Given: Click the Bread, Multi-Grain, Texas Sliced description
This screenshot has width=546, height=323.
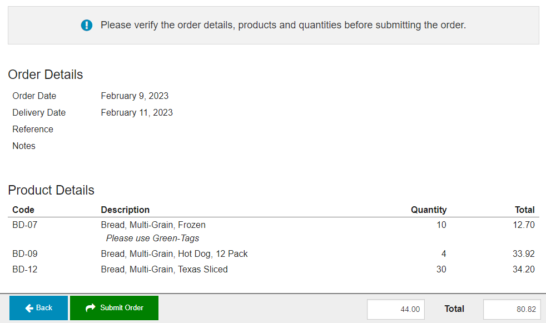Looking at the screenshot, I should (x=165, y=270).
